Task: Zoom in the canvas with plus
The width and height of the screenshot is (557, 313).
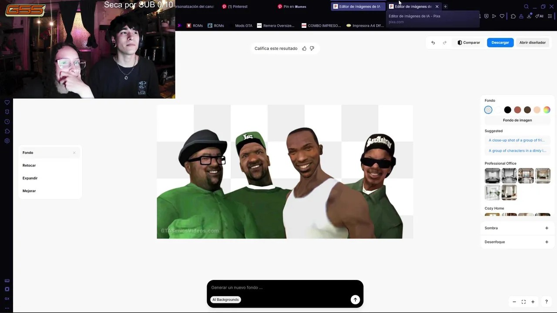Action: pyautogui.click(x=533, y=302)
